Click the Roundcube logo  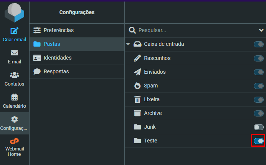(x=15, y=13)
